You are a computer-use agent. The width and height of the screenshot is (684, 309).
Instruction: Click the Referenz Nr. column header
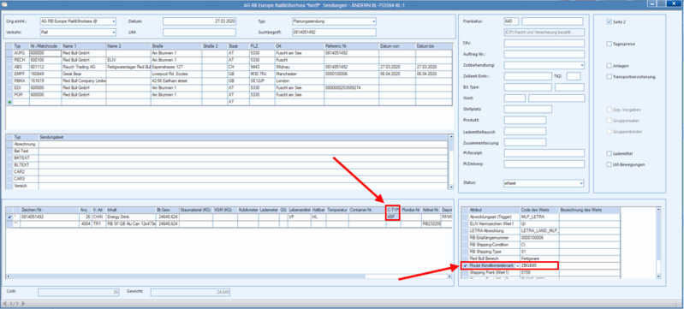[x=351, y=46]
